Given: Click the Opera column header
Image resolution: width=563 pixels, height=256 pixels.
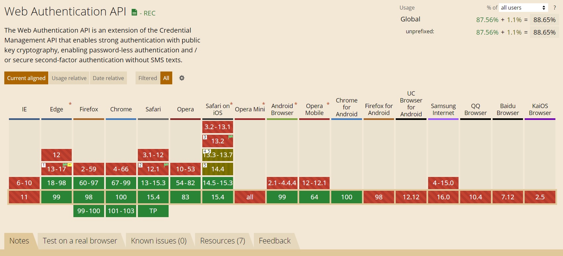Looking at the screenshot, I should click(x=185, y=109).
